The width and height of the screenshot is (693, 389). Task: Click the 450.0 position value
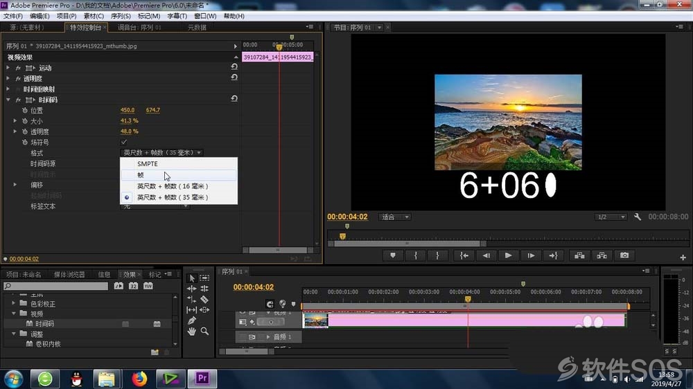coord(128,110)
